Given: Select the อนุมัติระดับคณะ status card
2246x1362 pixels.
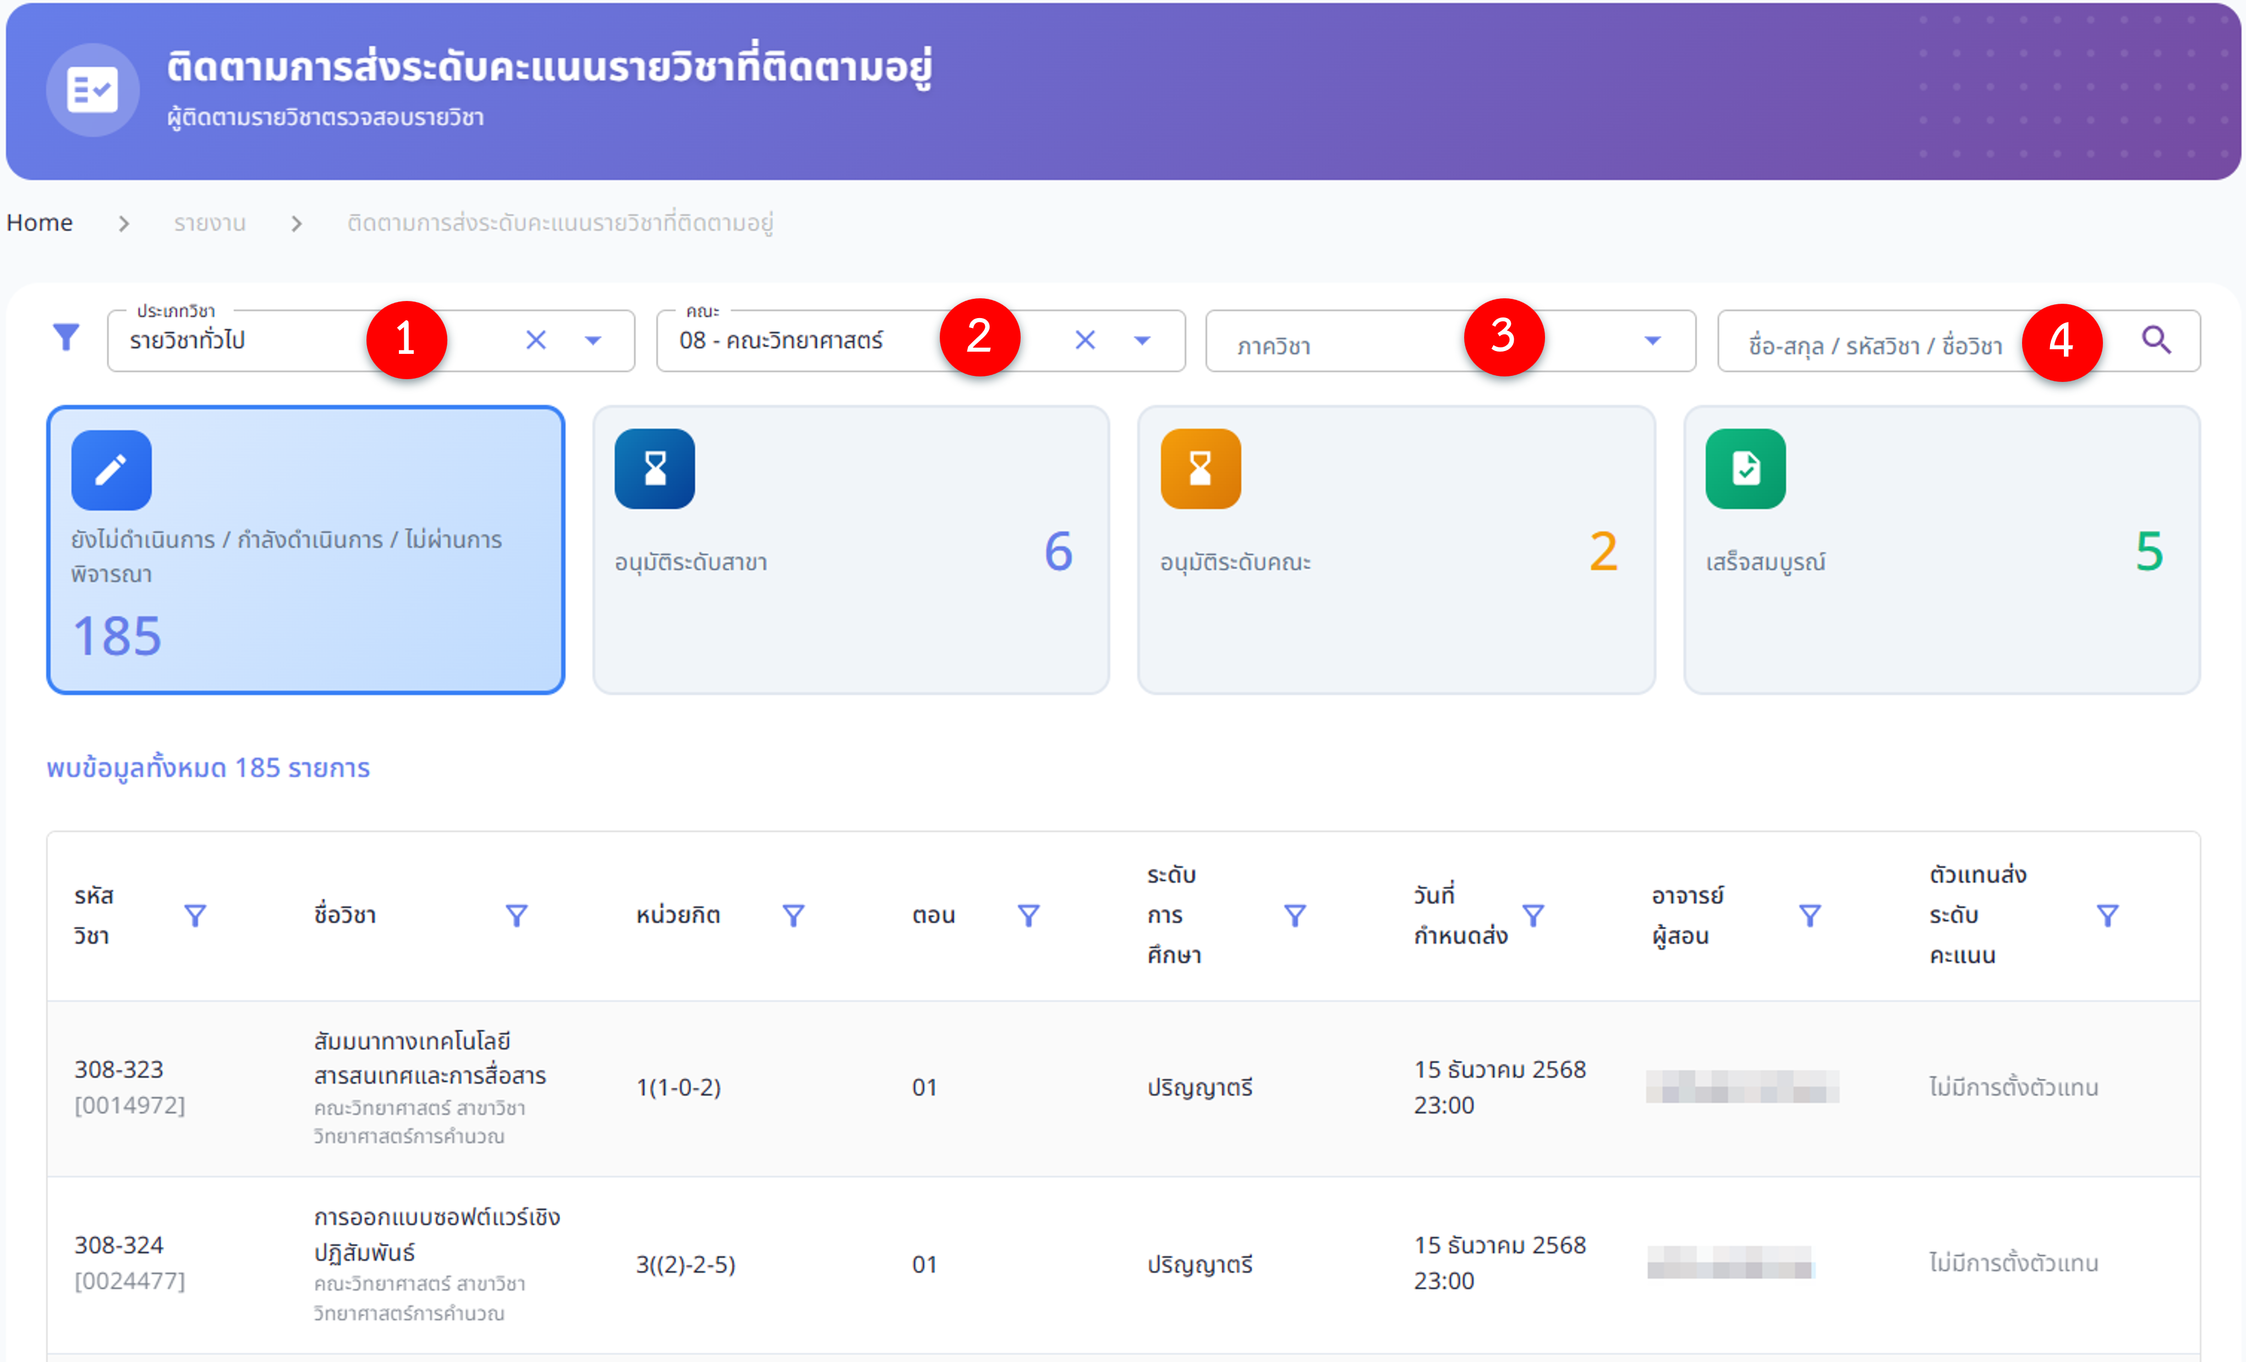Looking at the screenshot, I should (1395, 550).
